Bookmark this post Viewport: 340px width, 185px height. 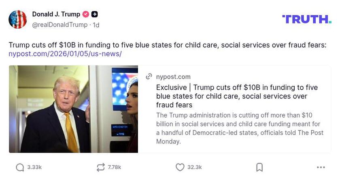pos(259,167)
